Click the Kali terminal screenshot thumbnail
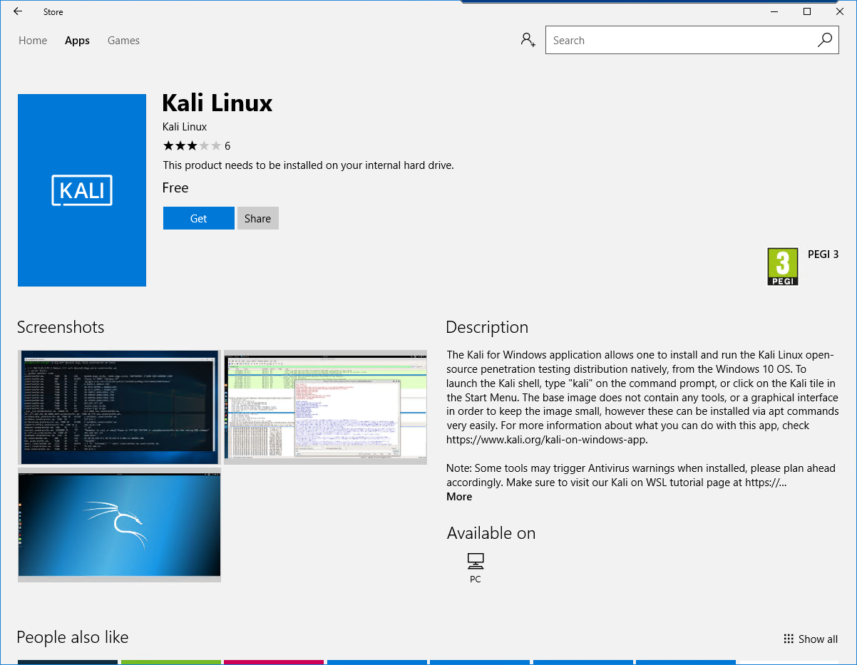Screen dimensions: 857x665 coord(119,407)
